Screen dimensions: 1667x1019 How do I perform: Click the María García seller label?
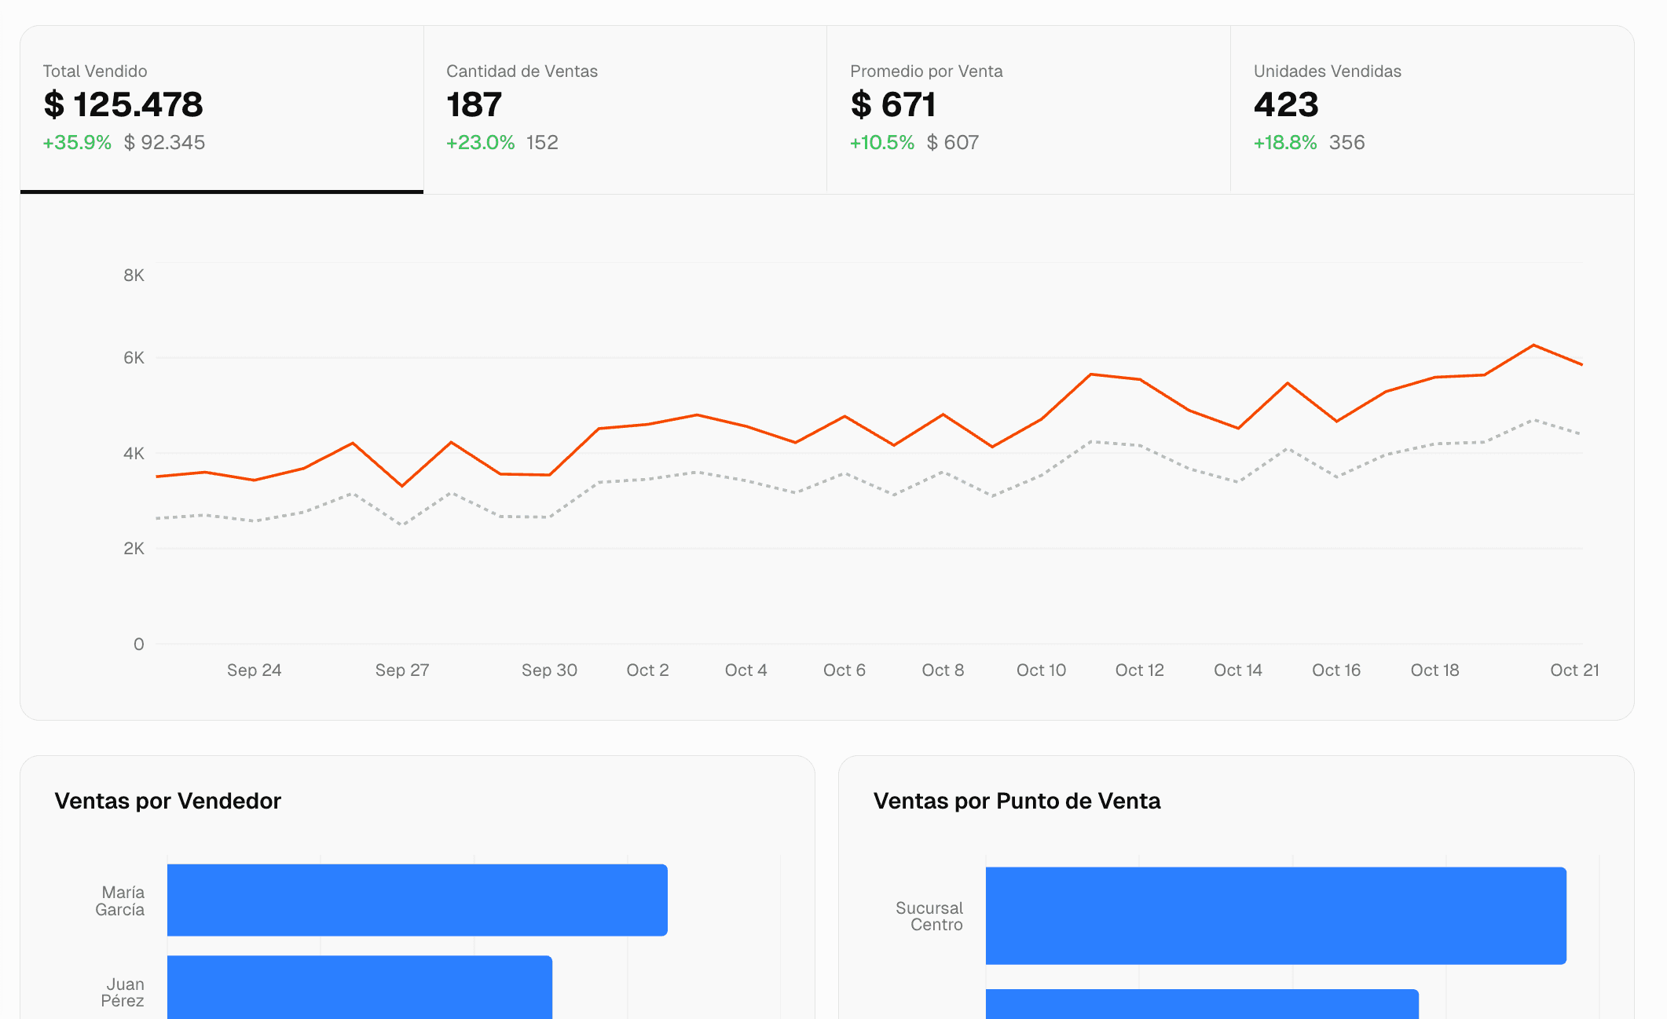point(120,900)
